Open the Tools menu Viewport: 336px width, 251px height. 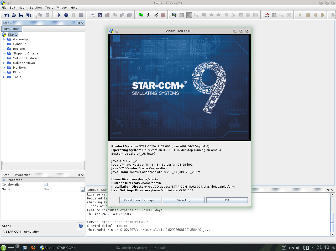coord(49,8)
